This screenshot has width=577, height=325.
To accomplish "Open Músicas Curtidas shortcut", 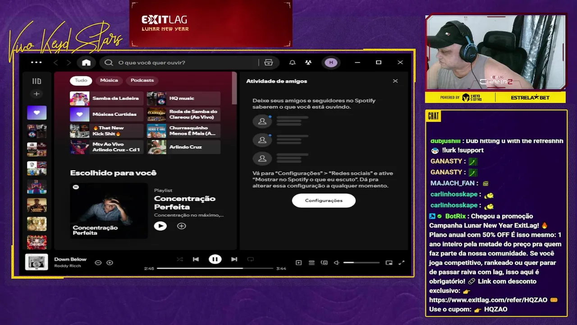I will 106,115.
